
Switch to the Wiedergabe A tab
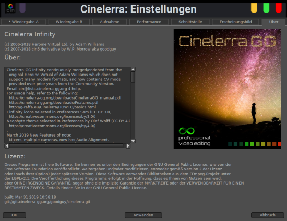coord(23,22)
